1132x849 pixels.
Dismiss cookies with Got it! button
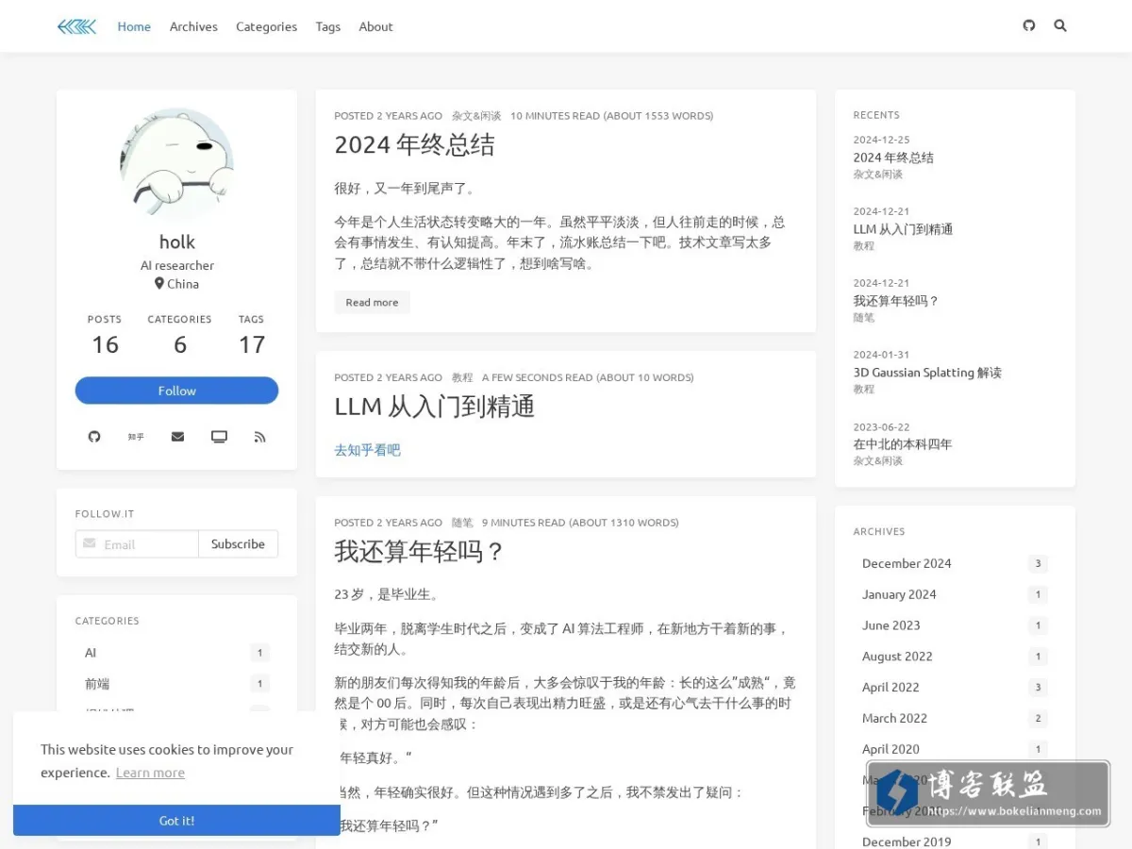[176, 821]
